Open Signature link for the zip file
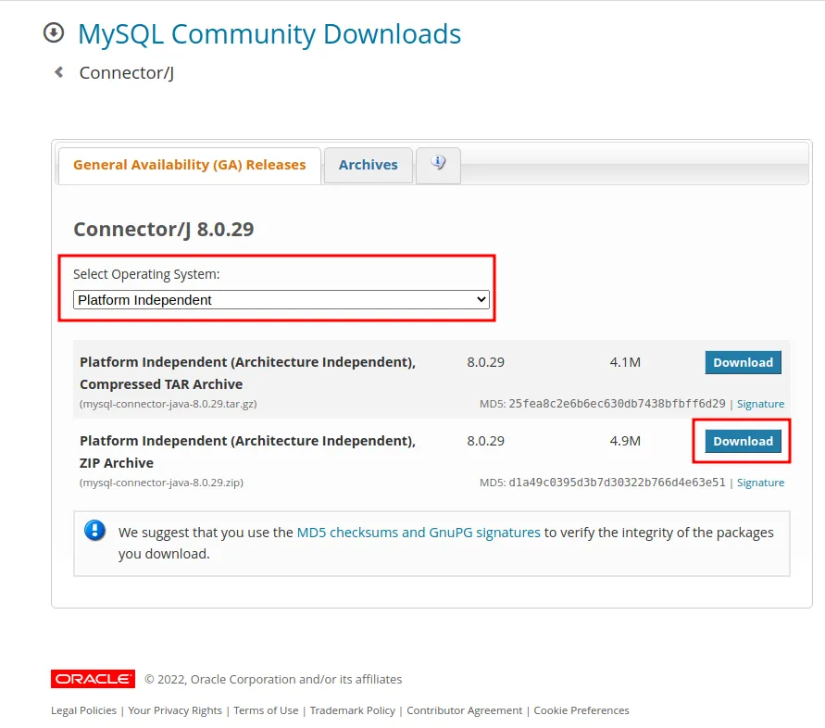The image size is (825, 728). click(760, 483)
